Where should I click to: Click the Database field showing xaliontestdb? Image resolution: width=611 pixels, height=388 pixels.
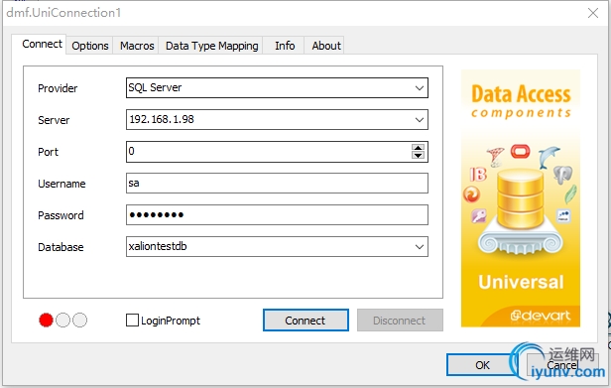click(277, 247)
